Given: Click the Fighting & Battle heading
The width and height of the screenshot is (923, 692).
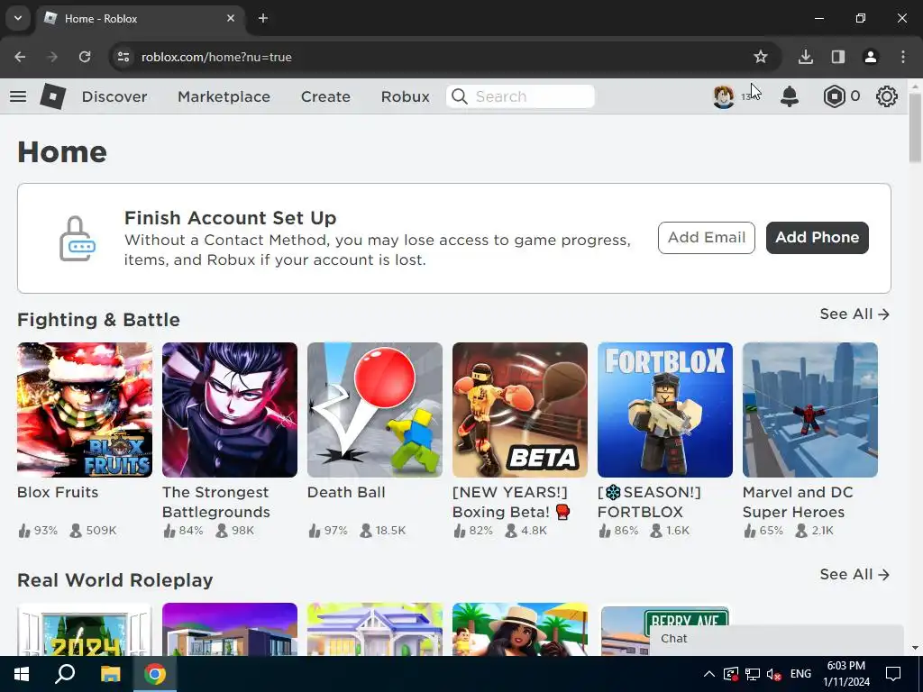Looking at the screenshot, I should point(98,320).
